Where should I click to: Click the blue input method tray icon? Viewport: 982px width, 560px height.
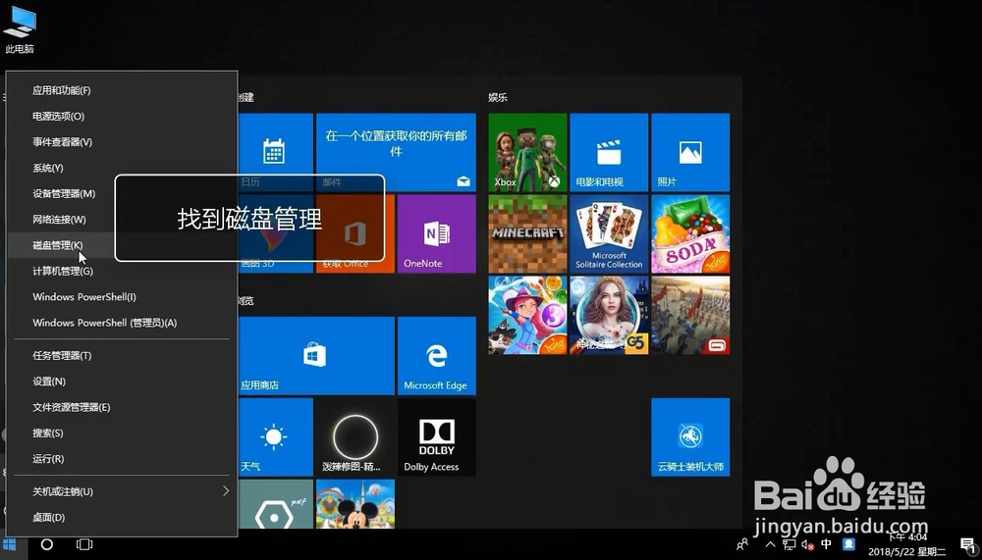(848, 544)
